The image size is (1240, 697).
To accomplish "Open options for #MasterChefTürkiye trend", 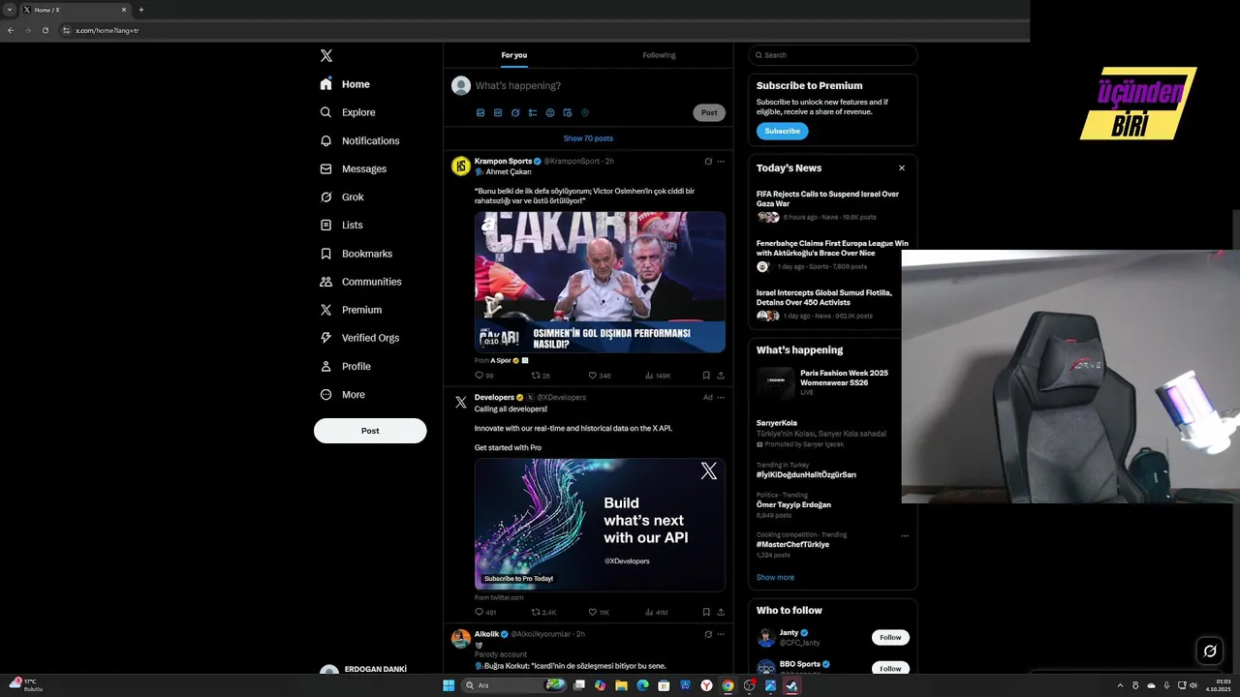I will click(905, 535).
